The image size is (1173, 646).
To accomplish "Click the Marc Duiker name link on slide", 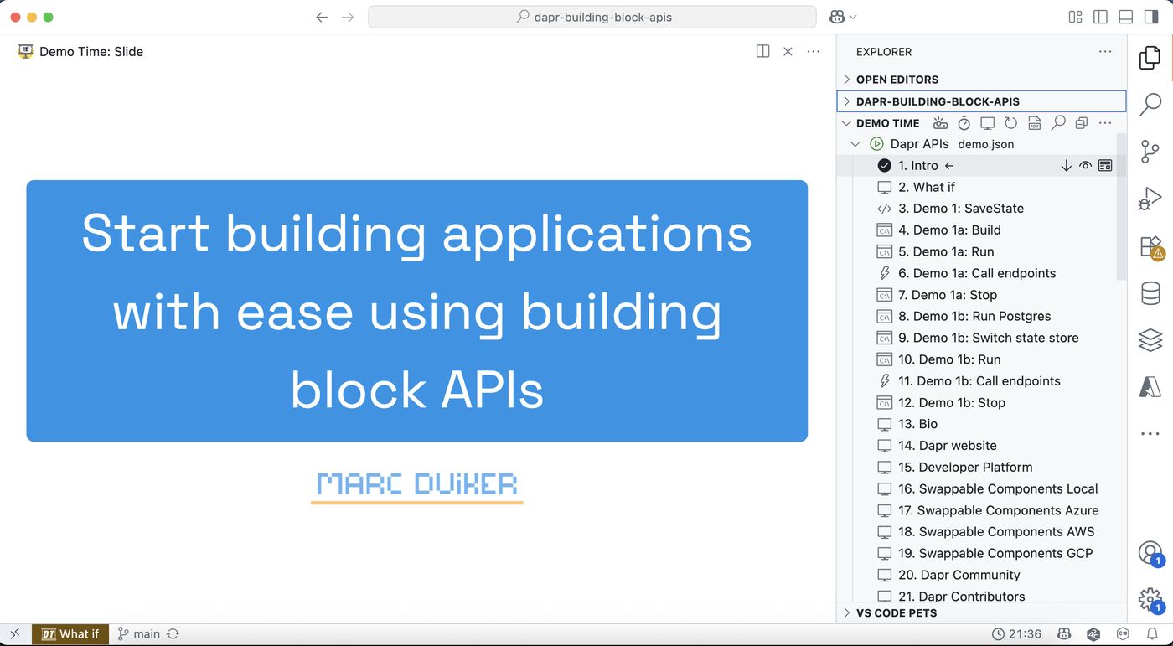I will pyautogui.click(x=417, y=484).
